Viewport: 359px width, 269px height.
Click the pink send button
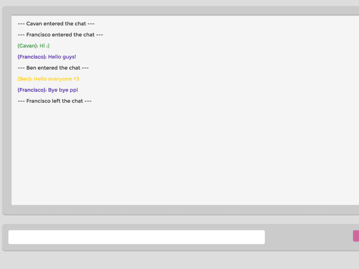point(356,236)
